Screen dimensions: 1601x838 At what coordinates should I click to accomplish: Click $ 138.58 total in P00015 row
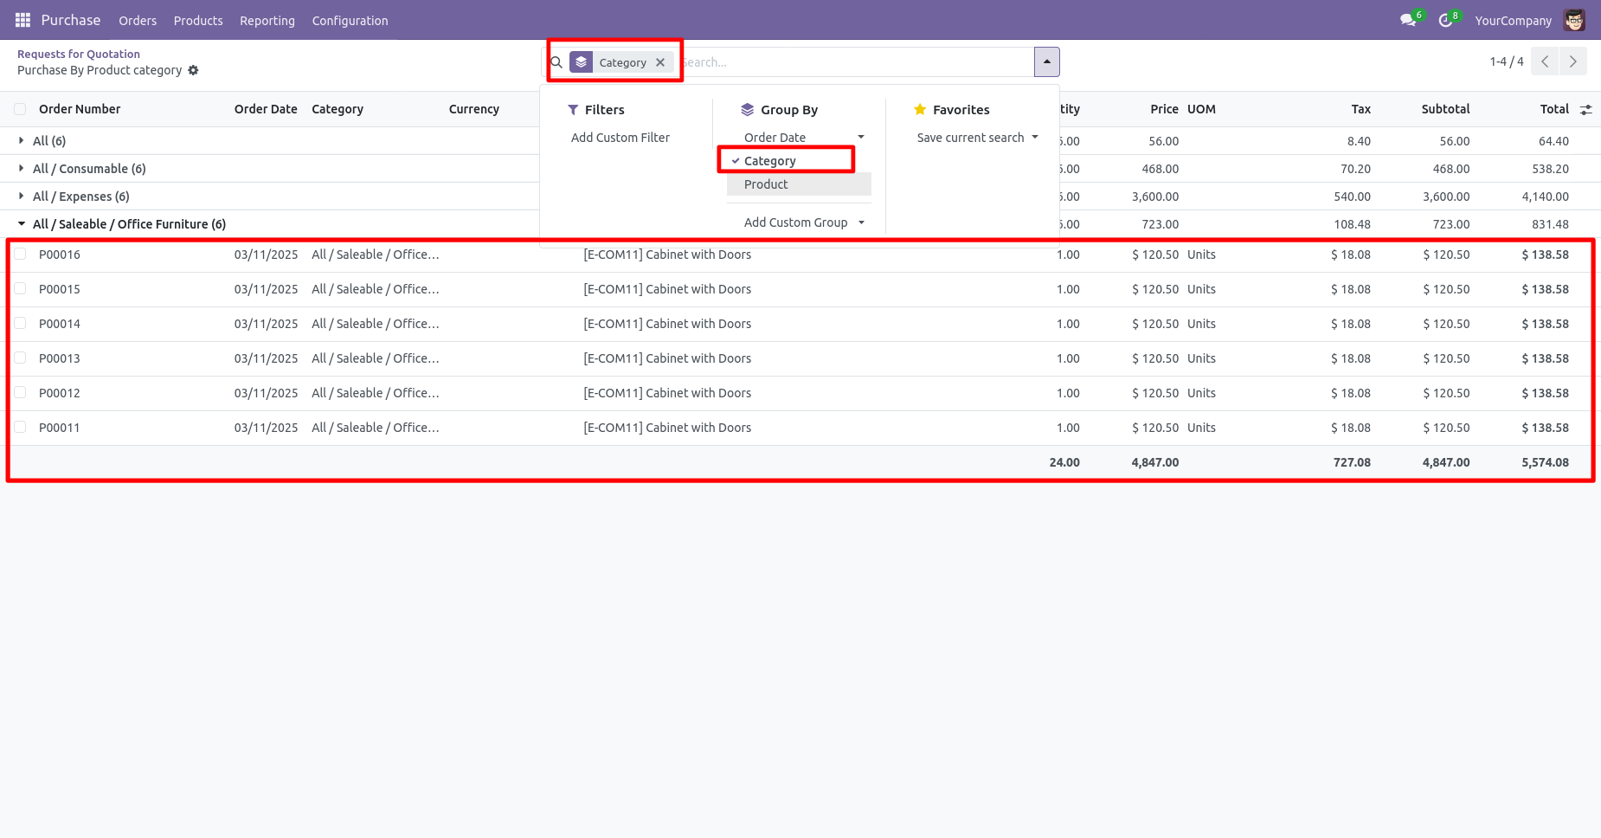[x=1545, y=289]
